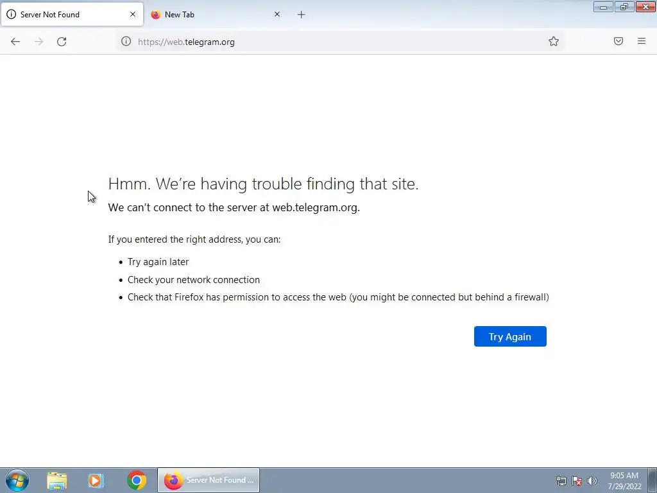Open the Firefox hamburger application menu

(x=642, y=41)
